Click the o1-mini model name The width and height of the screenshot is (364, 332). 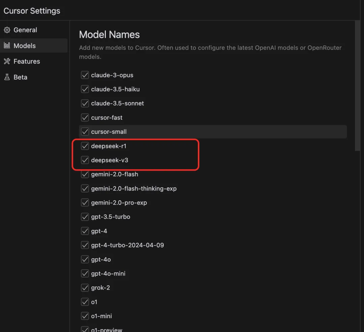point(101,316)
